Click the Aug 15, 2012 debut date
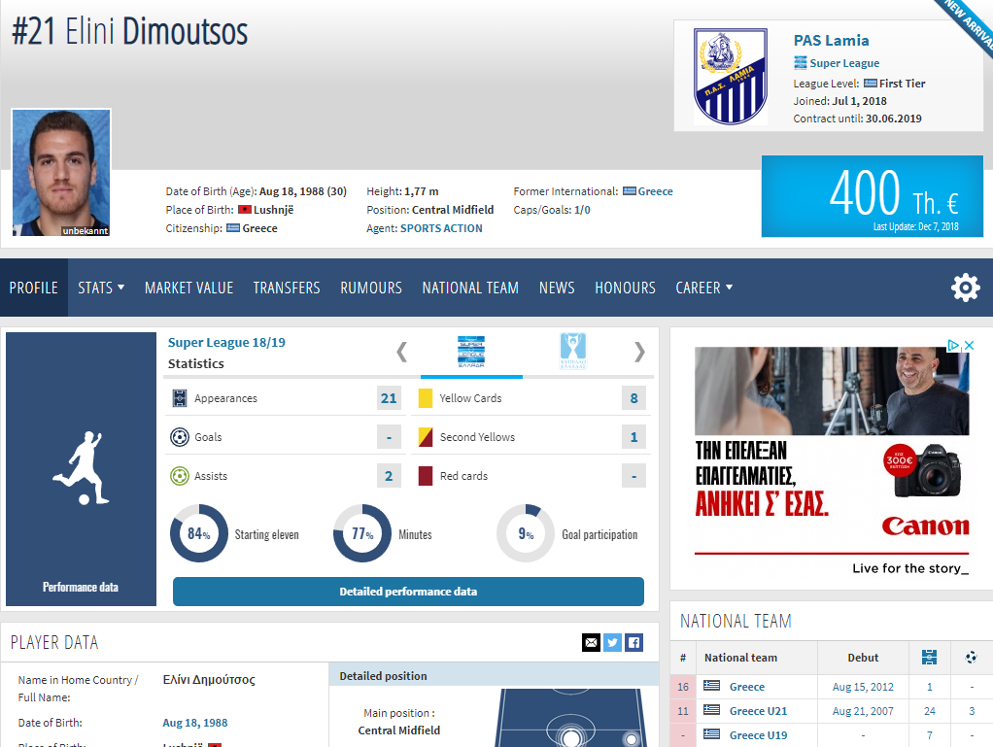The image size is (993, 747). [863, 687]
